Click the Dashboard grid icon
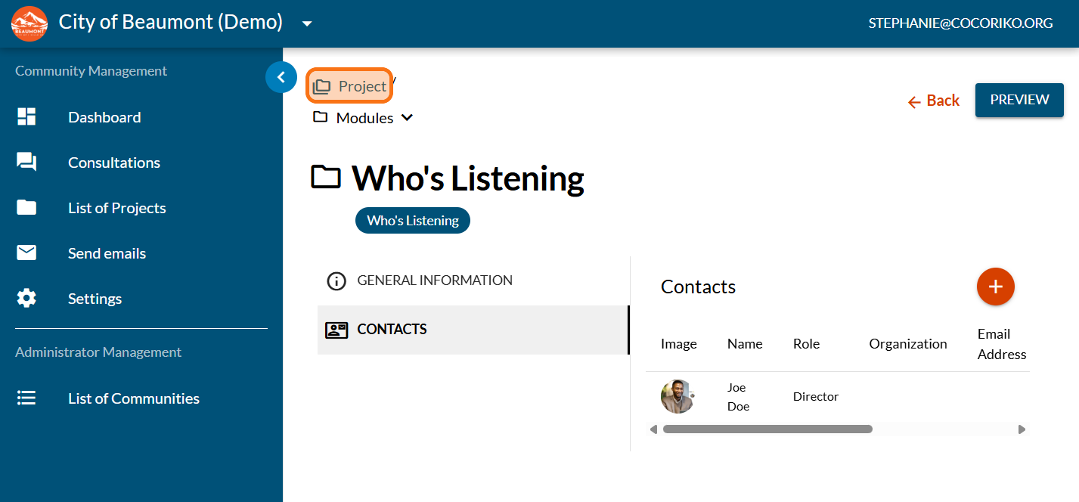Image resolution: width=1079 pixels, height=502 pixels. click(x=26, y=116)
